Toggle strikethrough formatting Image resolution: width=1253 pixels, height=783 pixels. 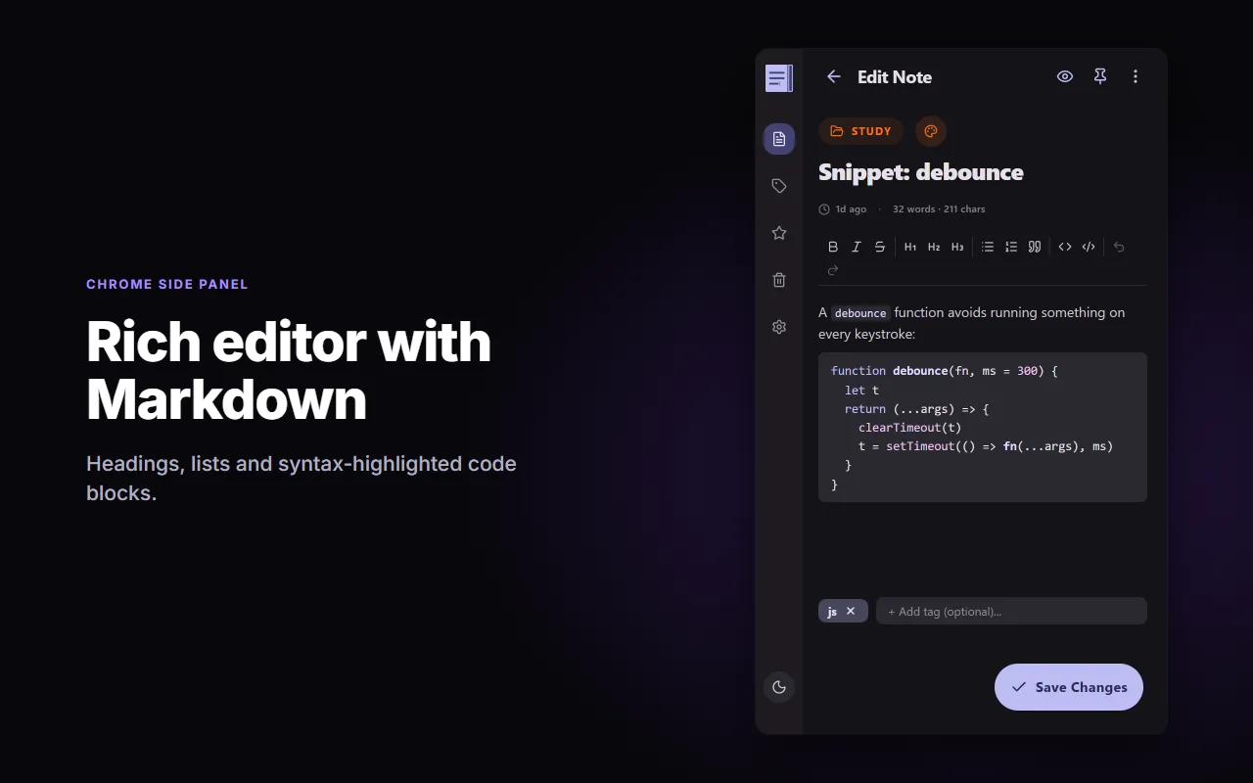[880, 247]
